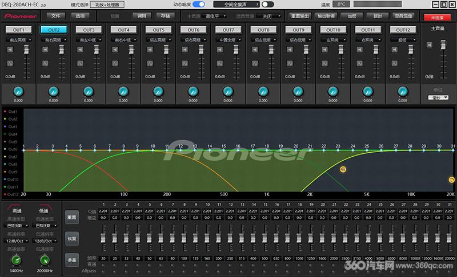Viewport: 457px width, 277px height.
Task: Click the L low-pass marker on the graph
Action: pos(451,180)
